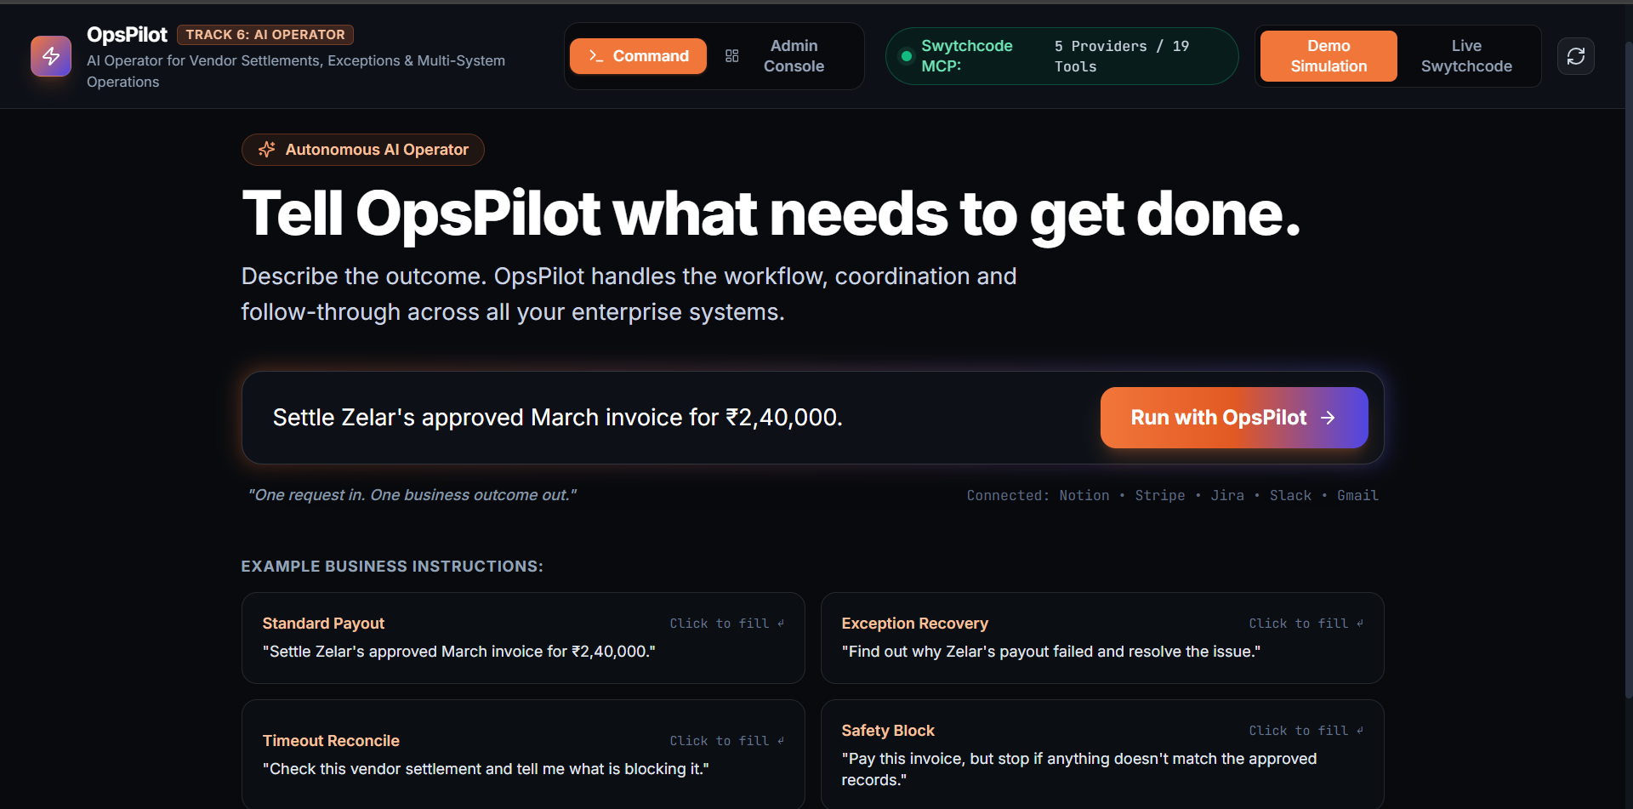The height and width of the screenshot is (809, 1633).
Task: Click the TRACK 6: AI OPERATOR badge
Action: pos(265,35)
